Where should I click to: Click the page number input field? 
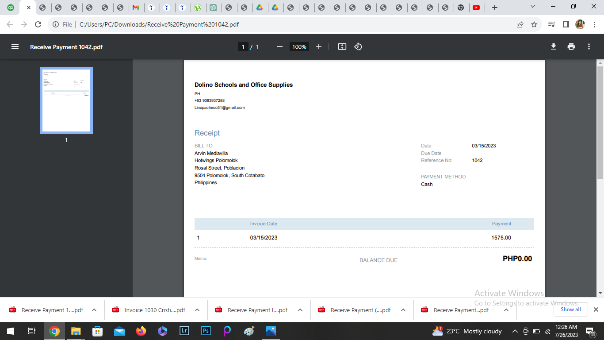click(x=243, y=46)
